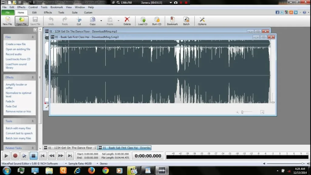Screen dimensions: 311x175
Task: Open the Copy button dropdown arrow
Action: (101, 21)
